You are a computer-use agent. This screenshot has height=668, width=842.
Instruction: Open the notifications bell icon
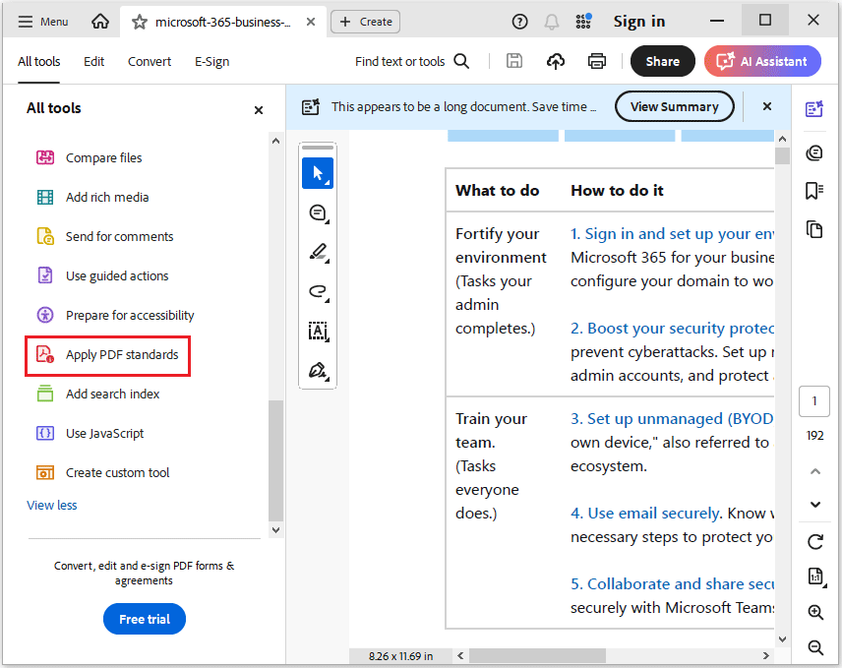(551, 22)
